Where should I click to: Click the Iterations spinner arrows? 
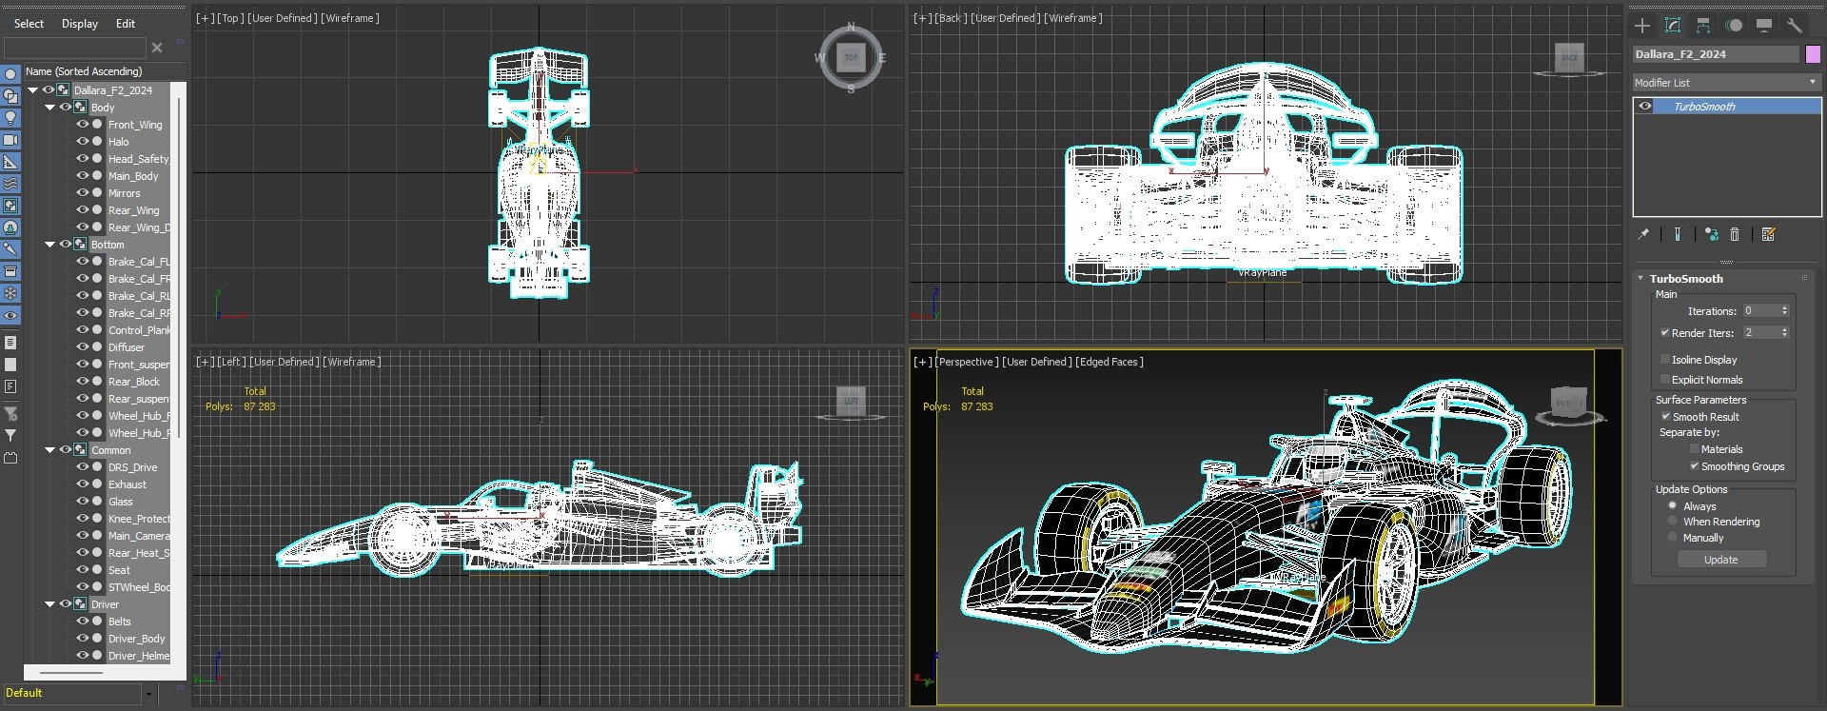1784,311
